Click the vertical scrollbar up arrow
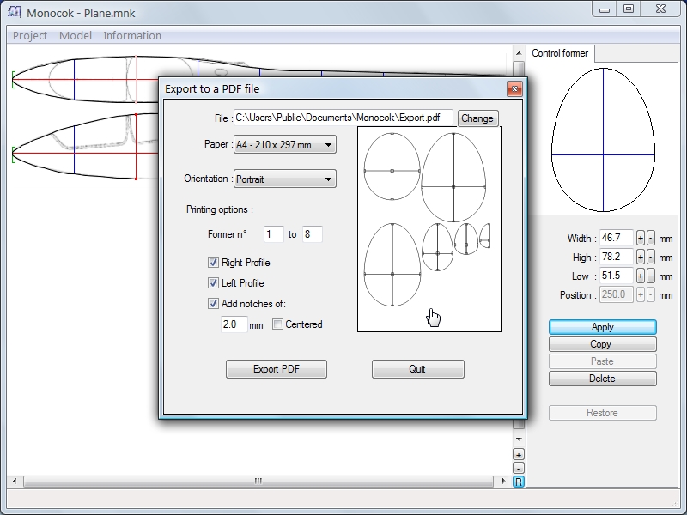The width and height of the screenshot is (687, 515). coord(519,53)
